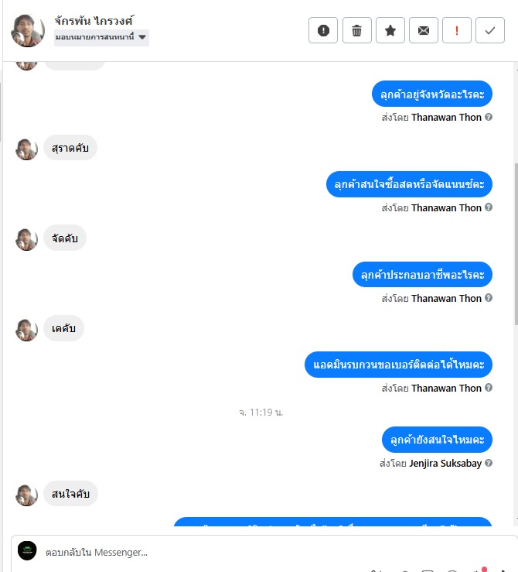
Task: Delete conversation using trash can icon
Action: tap(356, 30)
